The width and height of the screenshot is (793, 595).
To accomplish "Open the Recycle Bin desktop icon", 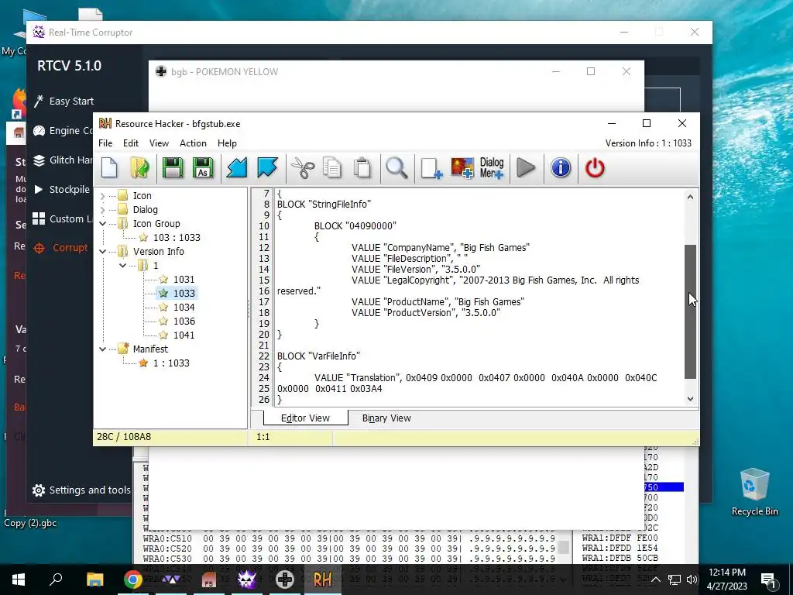I will [754, 492].
